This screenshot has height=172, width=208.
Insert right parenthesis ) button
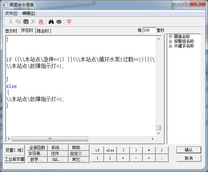coord(136,150)
